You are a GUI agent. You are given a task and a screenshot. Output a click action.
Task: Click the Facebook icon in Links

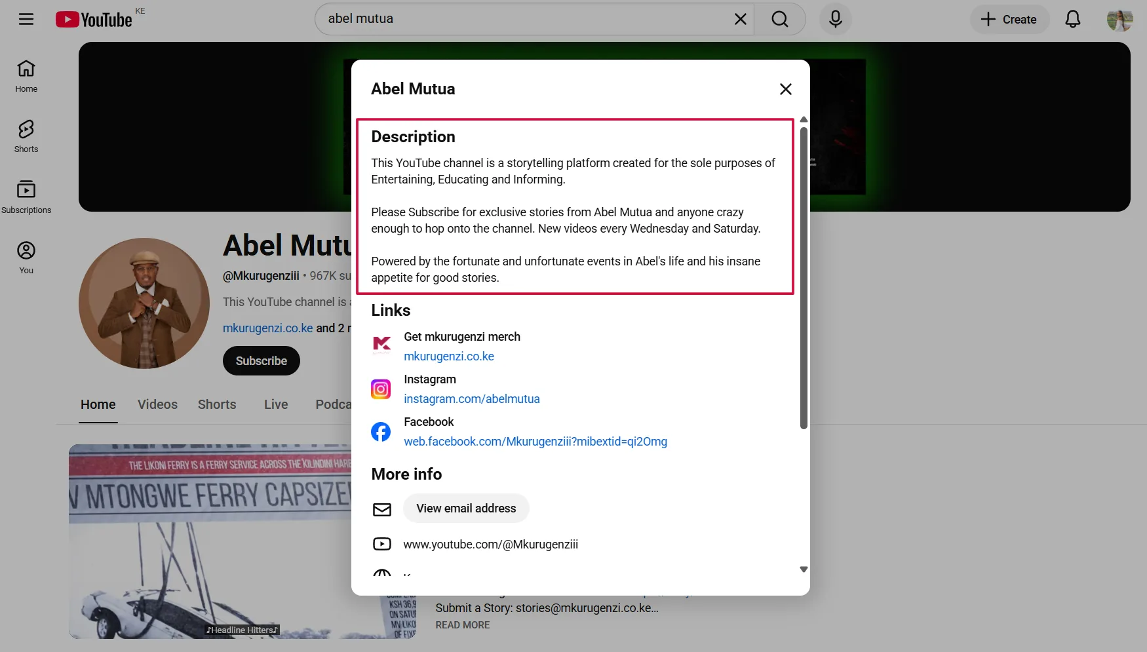point(381,432)
